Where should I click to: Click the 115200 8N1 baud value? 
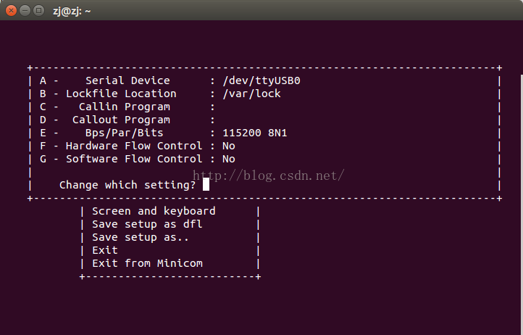tap(255, 133)
